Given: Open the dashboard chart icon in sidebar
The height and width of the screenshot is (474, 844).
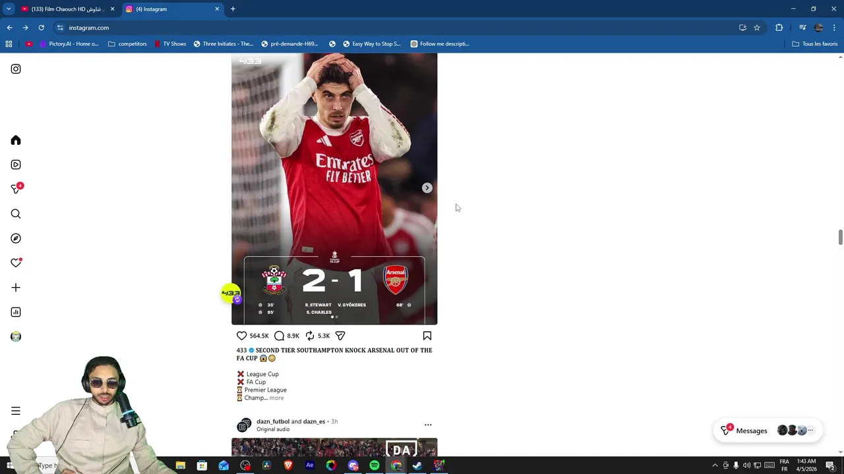Looking at the screenshot, I should click(16, 312).
